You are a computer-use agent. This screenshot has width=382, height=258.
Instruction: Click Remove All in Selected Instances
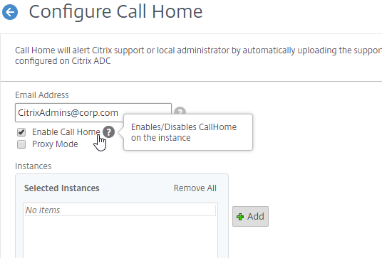[x=195, y=188]
